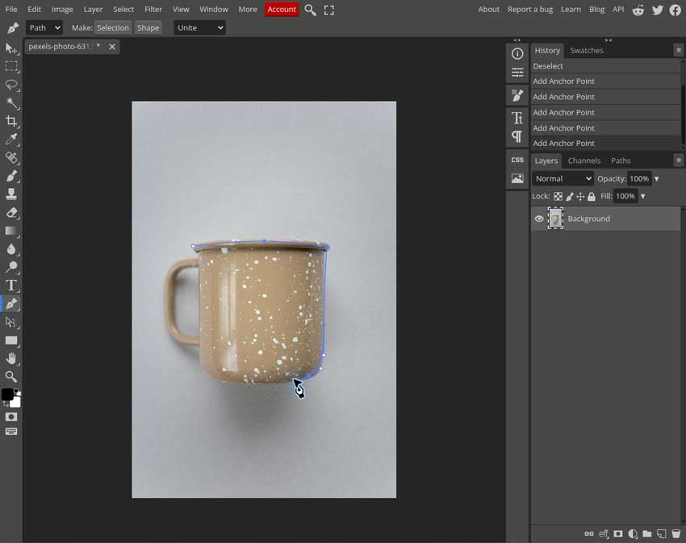Select the Hand tool
The width and height of the screenshot is (686, 543).
(x=11, y=358)
